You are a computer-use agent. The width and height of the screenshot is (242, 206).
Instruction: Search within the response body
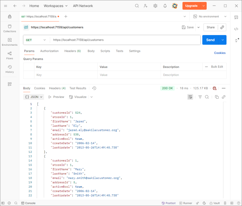(207, 97)
